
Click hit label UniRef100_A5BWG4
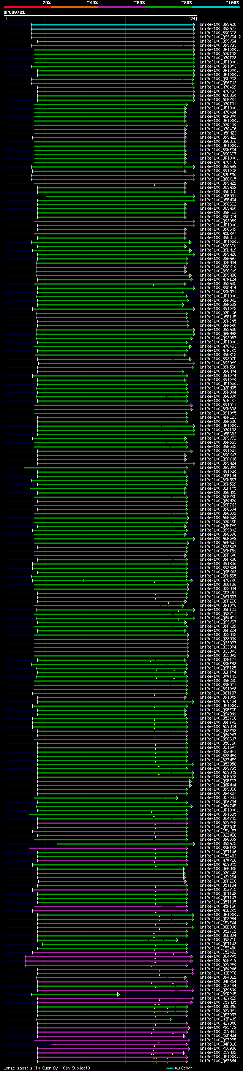(x=218, y=200)
